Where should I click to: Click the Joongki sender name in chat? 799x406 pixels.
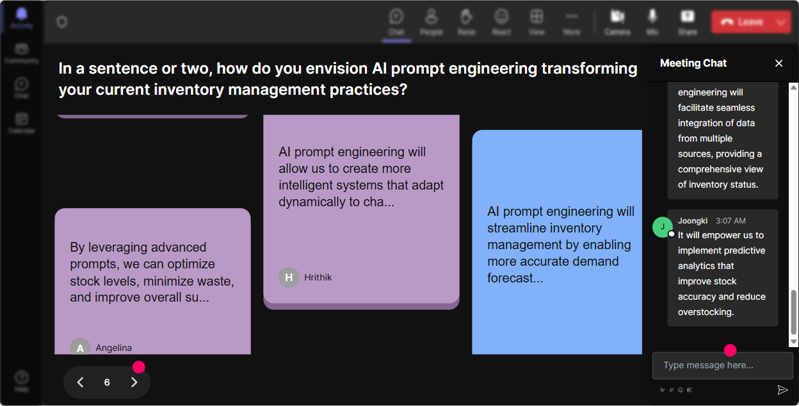click(x=693, y=220)
